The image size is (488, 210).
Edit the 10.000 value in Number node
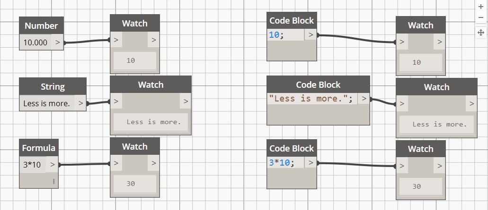click(x=35, y=42)
